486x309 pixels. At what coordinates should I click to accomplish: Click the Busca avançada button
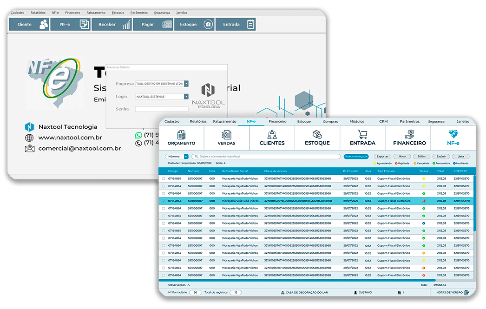(x=356, y=157)
